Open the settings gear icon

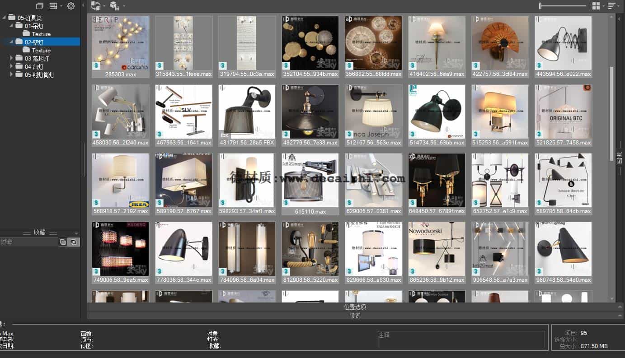[x=70, y=6]
